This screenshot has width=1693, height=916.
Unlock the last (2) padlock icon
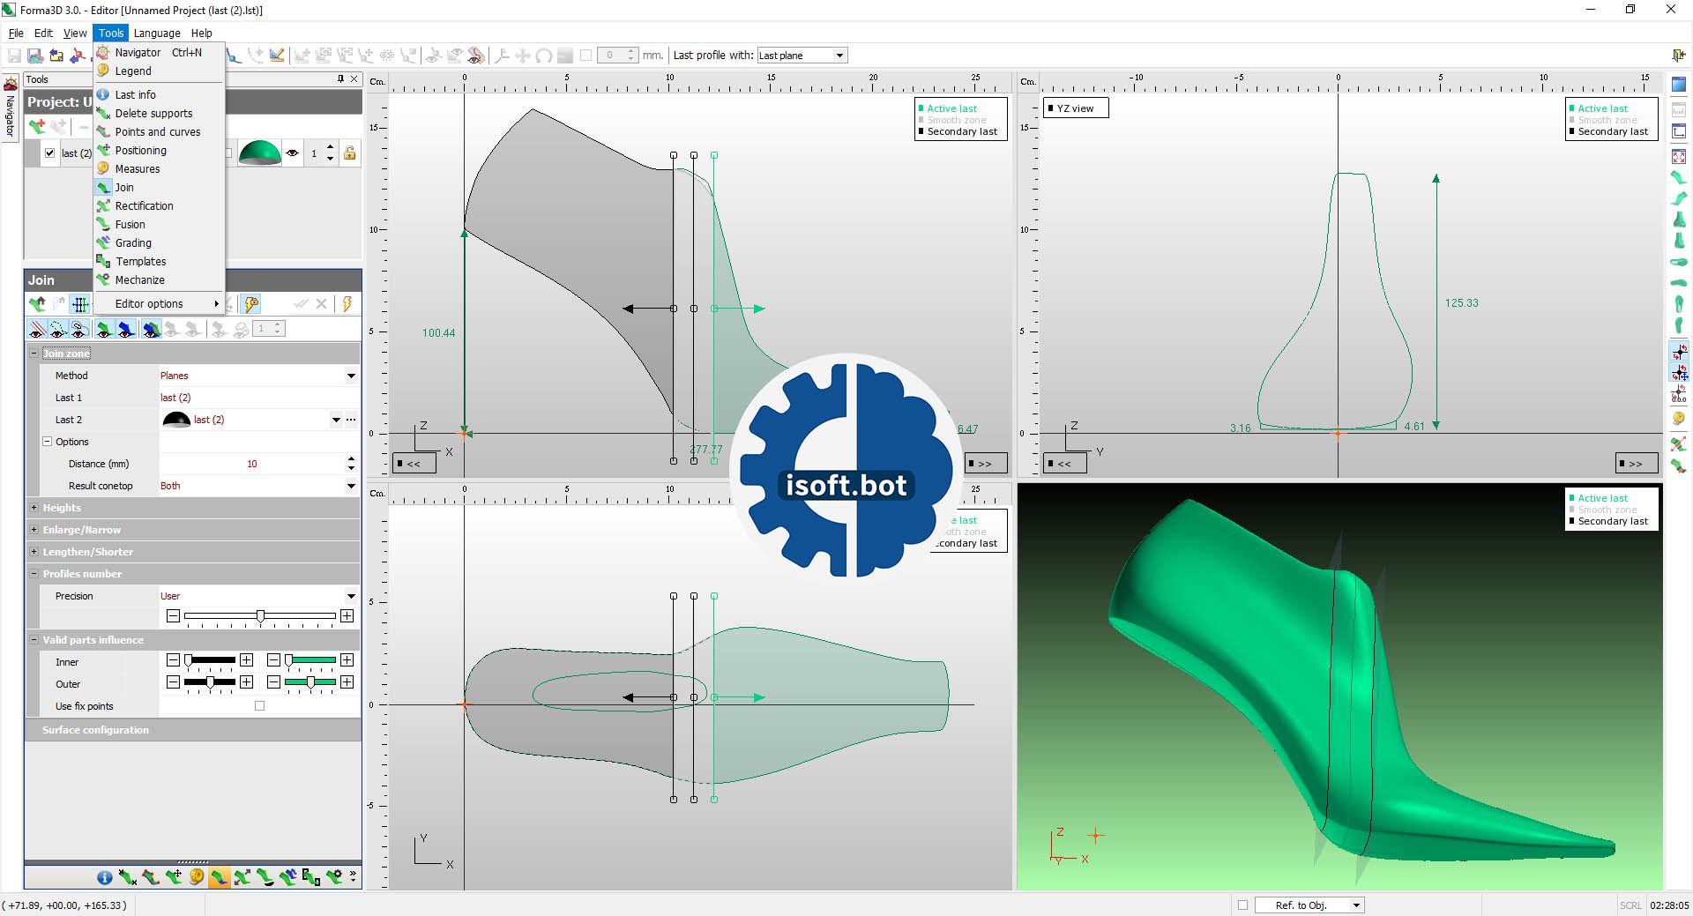[350, 153]
